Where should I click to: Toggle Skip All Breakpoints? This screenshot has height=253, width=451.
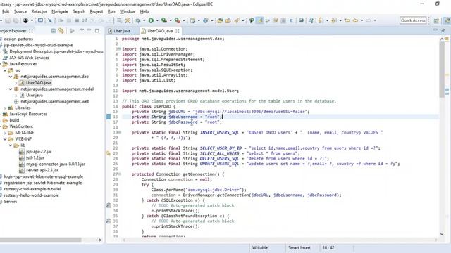pyautogui.click(x=50, y=20)
